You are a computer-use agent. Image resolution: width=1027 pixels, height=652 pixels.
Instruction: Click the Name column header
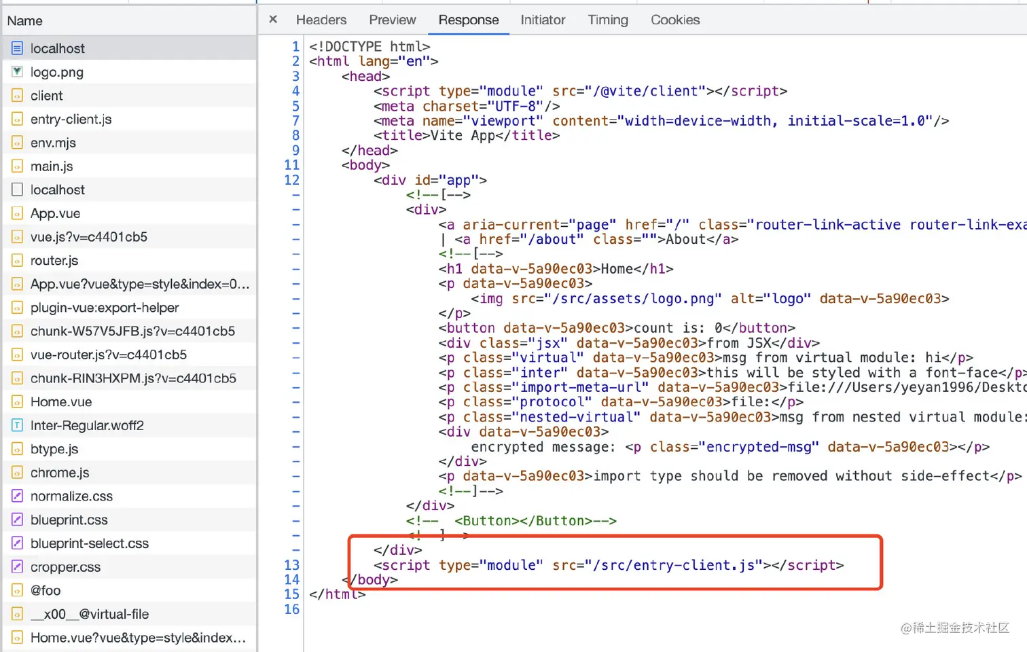(x=128, y=20)
